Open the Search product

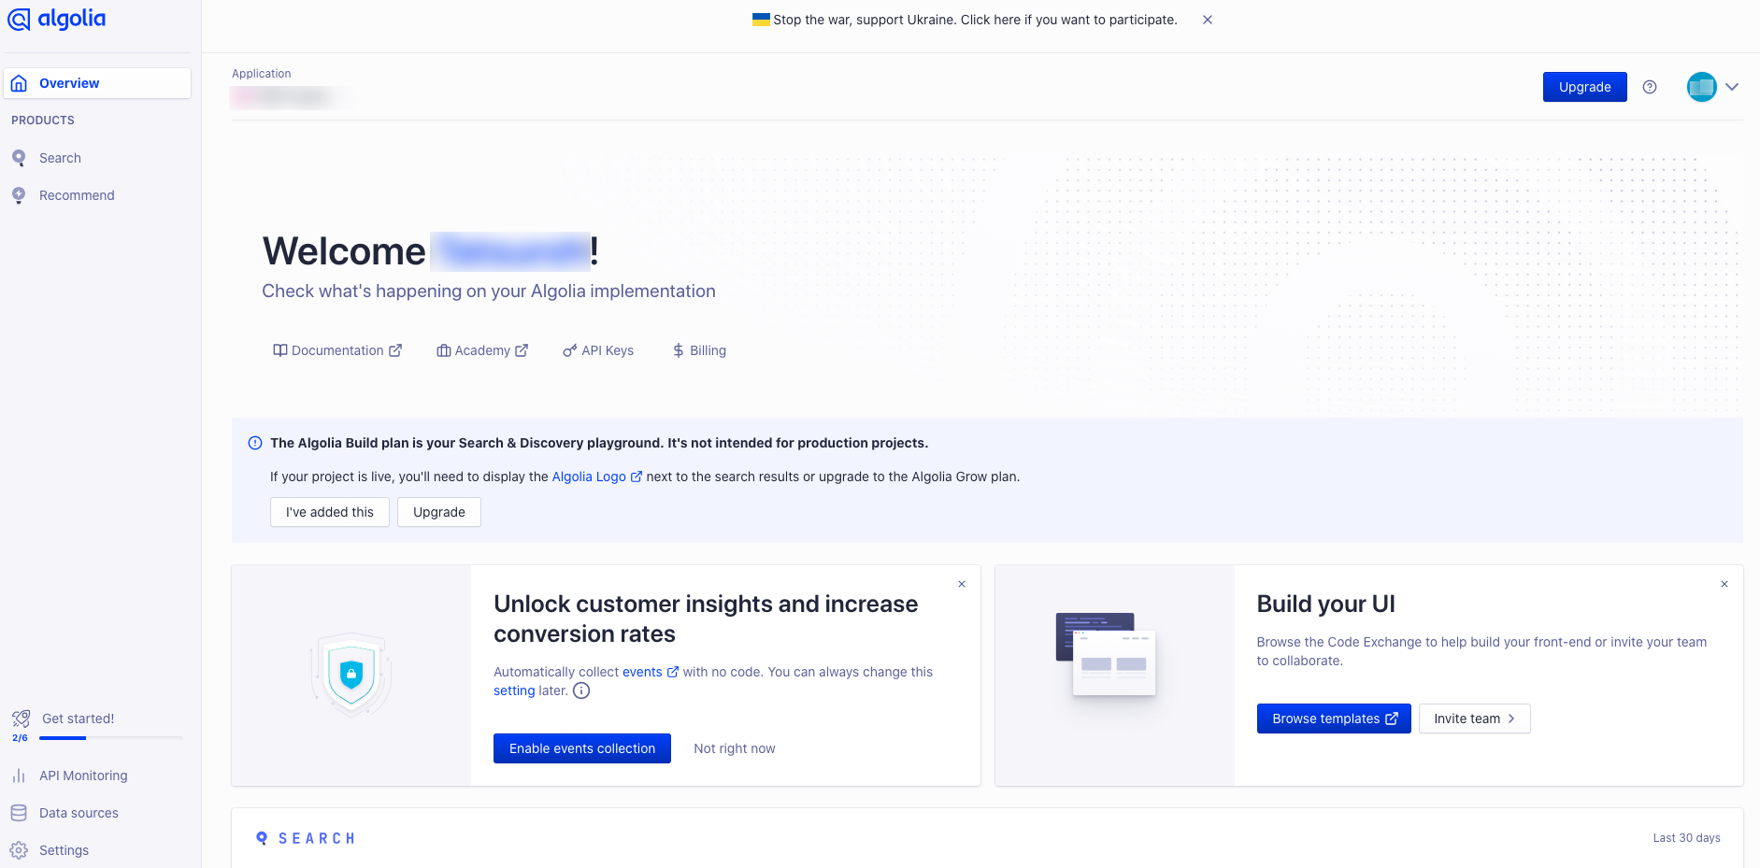60,158
